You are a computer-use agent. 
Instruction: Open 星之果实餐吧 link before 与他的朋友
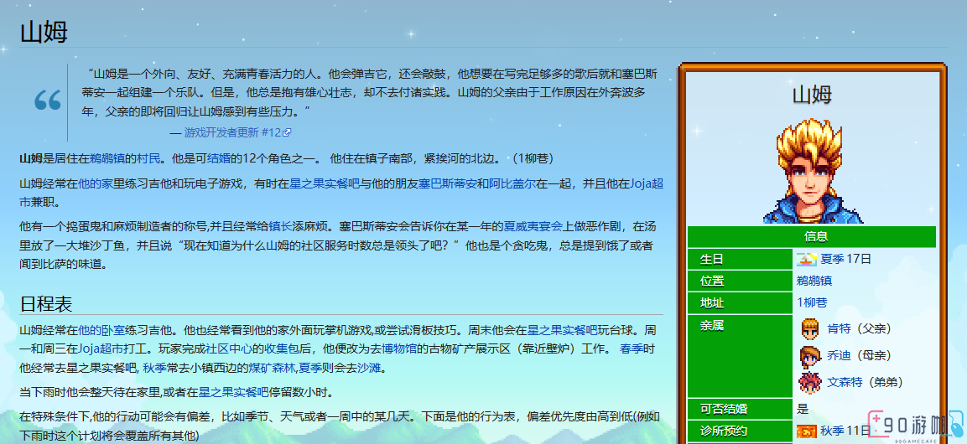(325, 183)
